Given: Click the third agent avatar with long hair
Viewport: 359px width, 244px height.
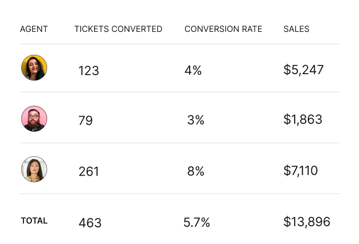Looking at the screenshot, I should 34,169.
